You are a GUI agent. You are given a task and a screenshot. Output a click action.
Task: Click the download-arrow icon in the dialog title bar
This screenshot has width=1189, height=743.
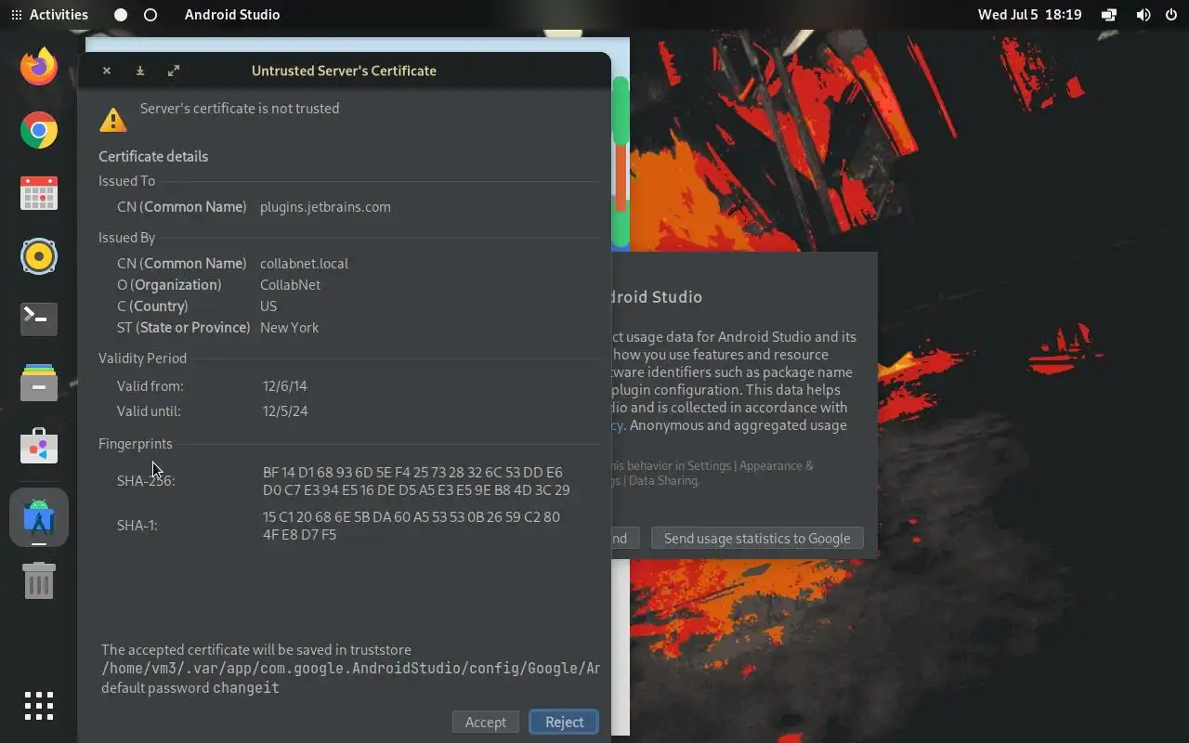(x=140, y=71)
